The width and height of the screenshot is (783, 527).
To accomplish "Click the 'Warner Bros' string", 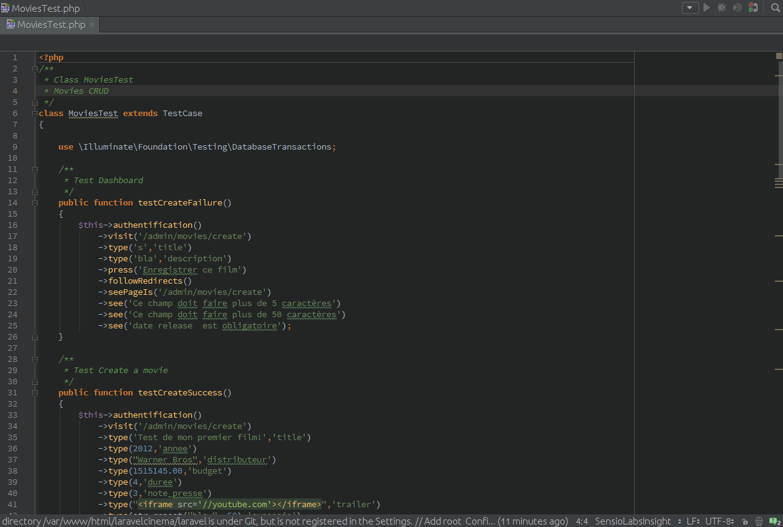I will (165, 460).
